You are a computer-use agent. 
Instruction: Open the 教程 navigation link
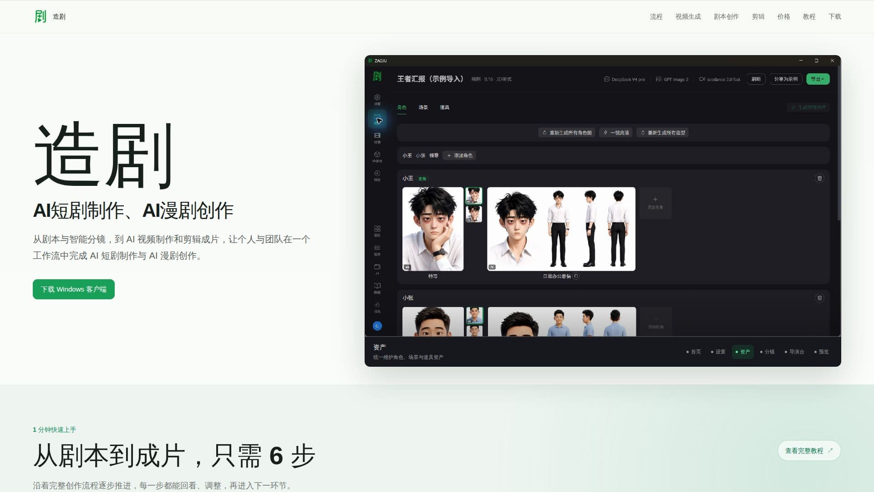(x=809, y=16)
